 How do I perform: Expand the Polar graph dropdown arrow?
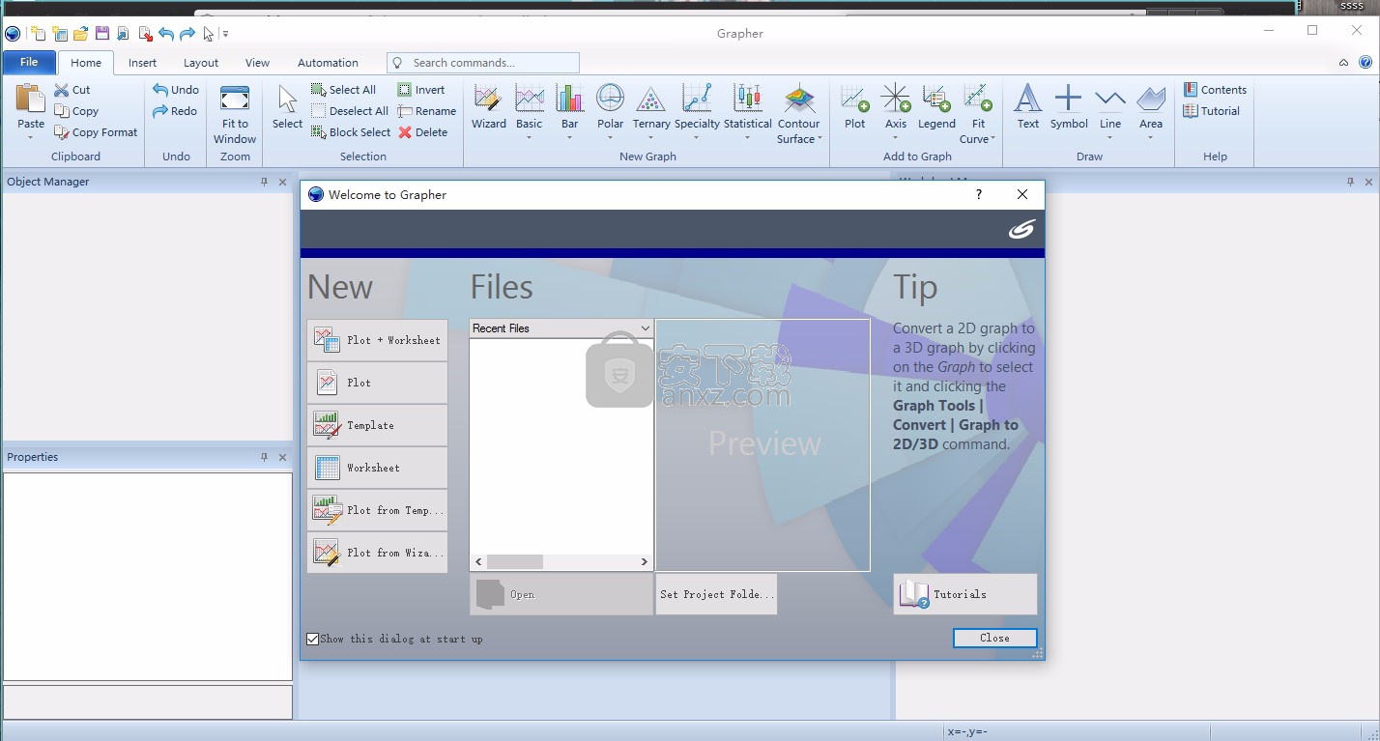(610, 137)
